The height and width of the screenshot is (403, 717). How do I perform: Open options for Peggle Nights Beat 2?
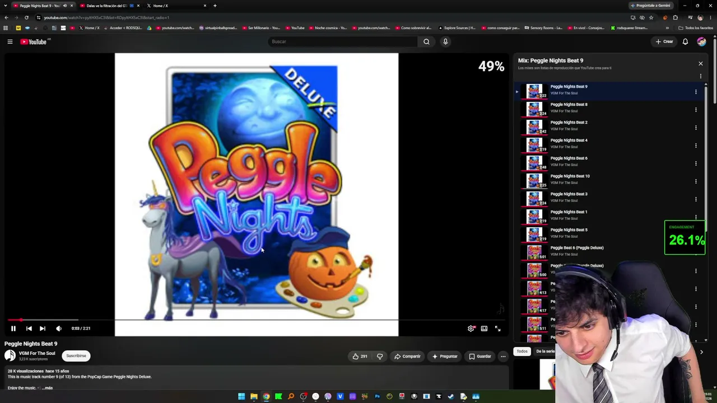coord(696,128)
